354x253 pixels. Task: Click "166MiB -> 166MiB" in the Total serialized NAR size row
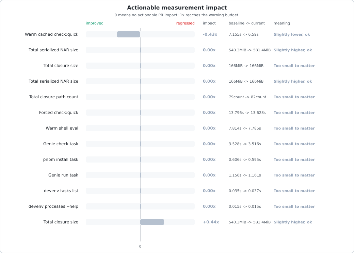point(246,81)
